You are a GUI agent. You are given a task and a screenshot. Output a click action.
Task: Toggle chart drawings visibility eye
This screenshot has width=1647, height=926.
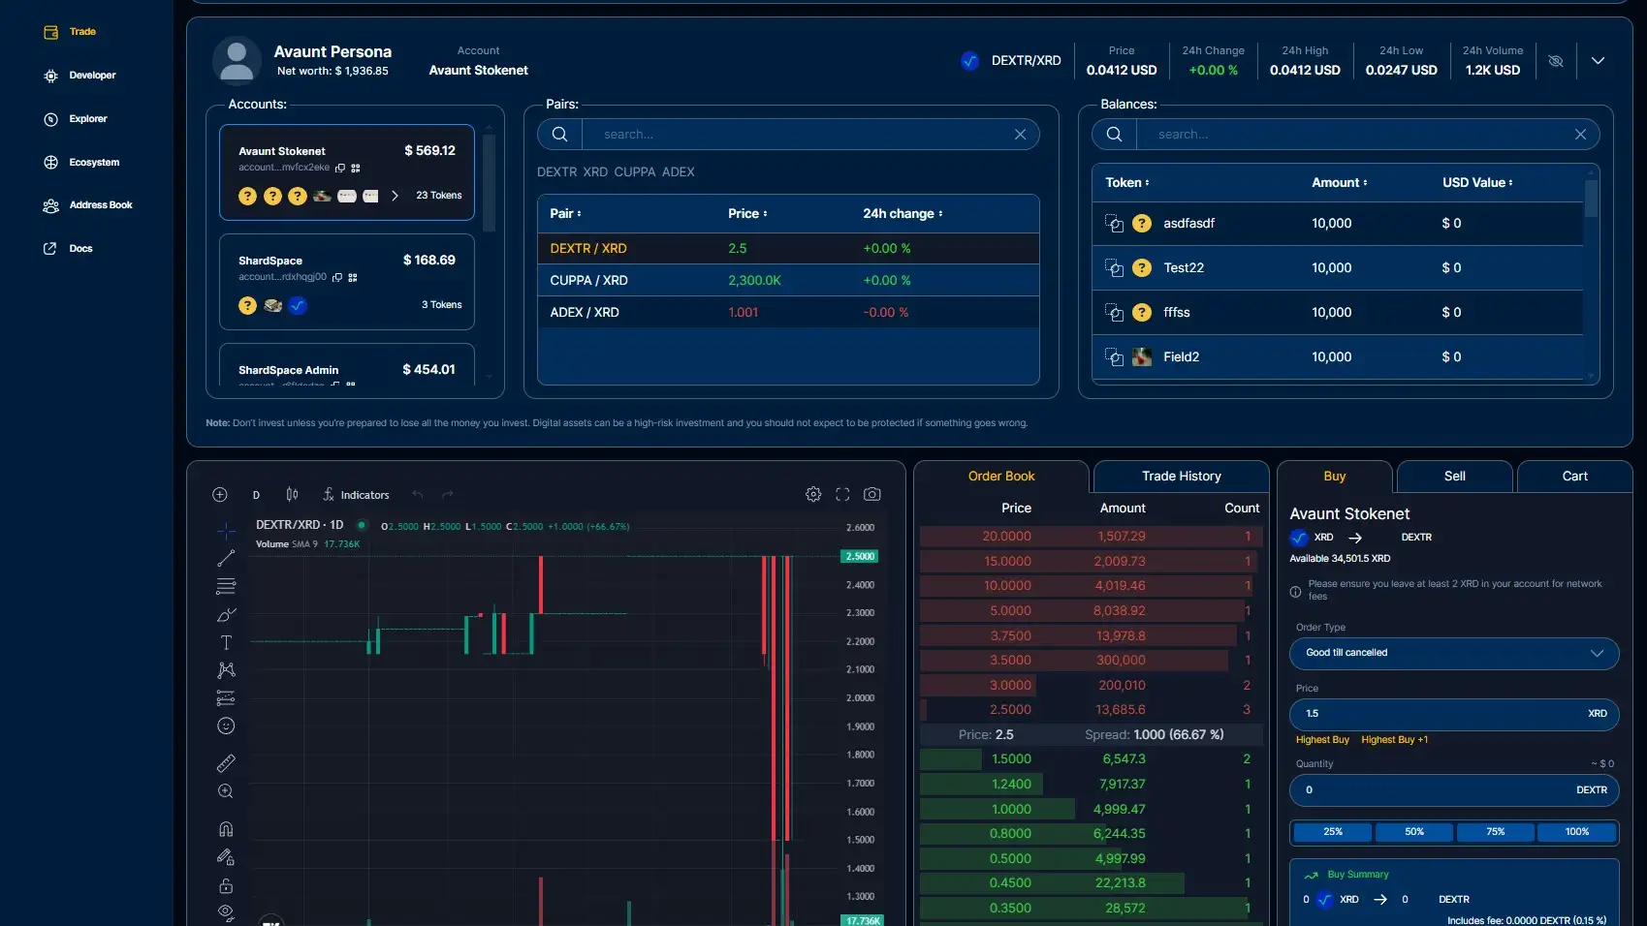click(x=226, y=912)
